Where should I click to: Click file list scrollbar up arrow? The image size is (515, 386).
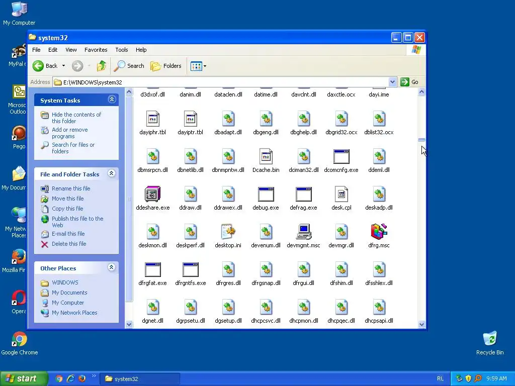click(422, 92)
